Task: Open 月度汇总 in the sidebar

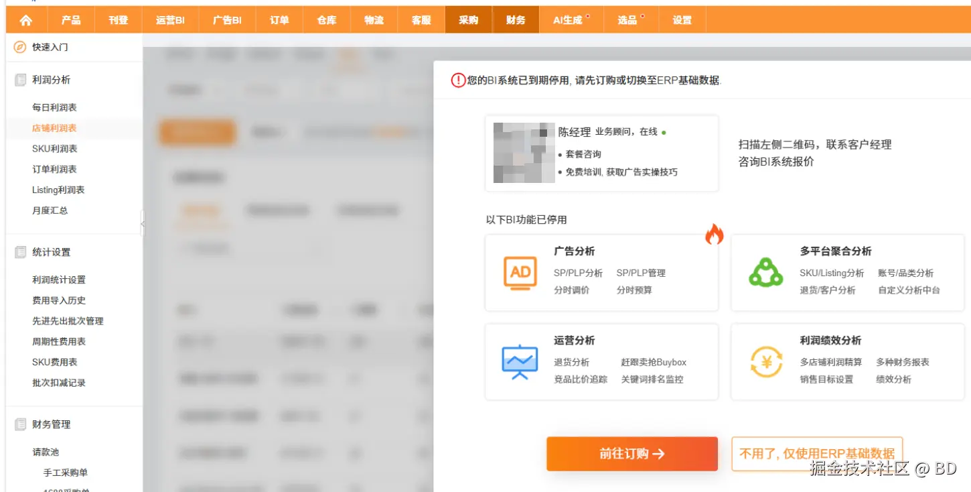Action: click(x=50, y=210)
